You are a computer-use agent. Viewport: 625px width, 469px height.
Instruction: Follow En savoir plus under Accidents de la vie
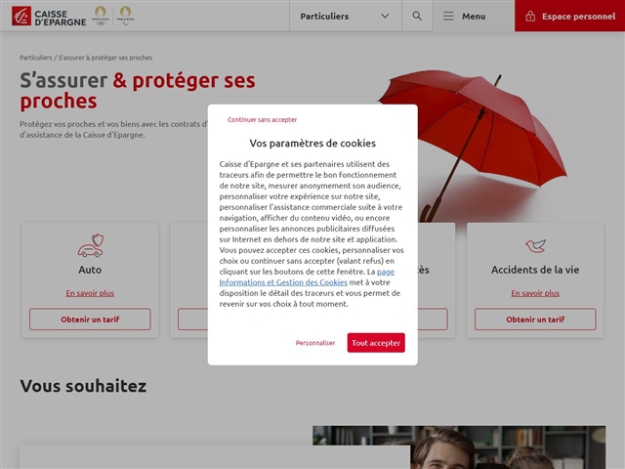point(534,293)
